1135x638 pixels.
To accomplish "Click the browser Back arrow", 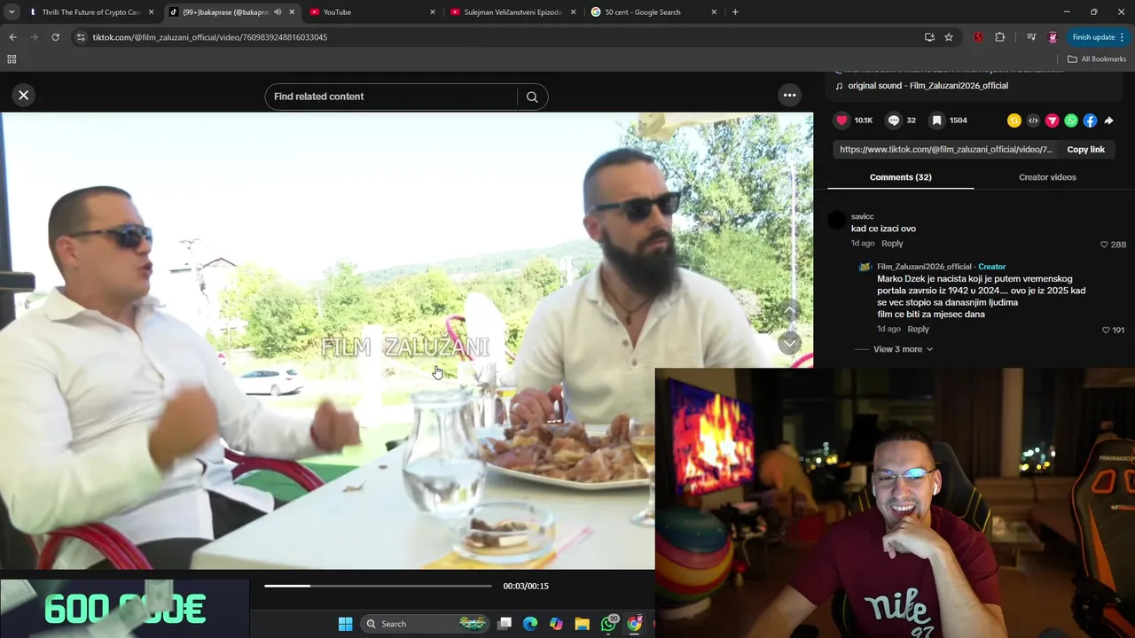I will 12,37.
